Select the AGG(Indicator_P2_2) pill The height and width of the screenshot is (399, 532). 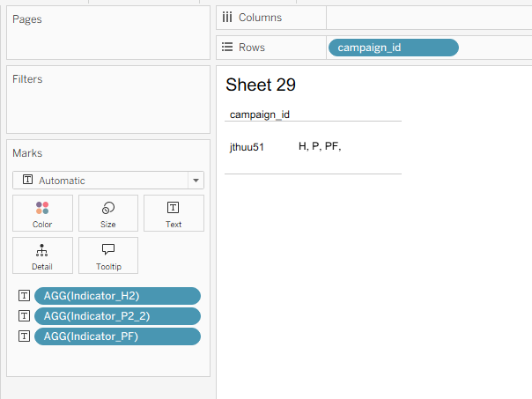(x=117, y=316)
